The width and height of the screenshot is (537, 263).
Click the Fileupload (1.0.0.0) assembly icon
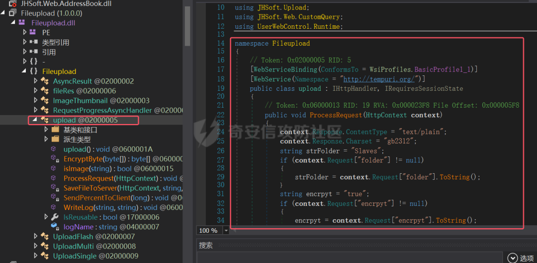tap(12, 13)
